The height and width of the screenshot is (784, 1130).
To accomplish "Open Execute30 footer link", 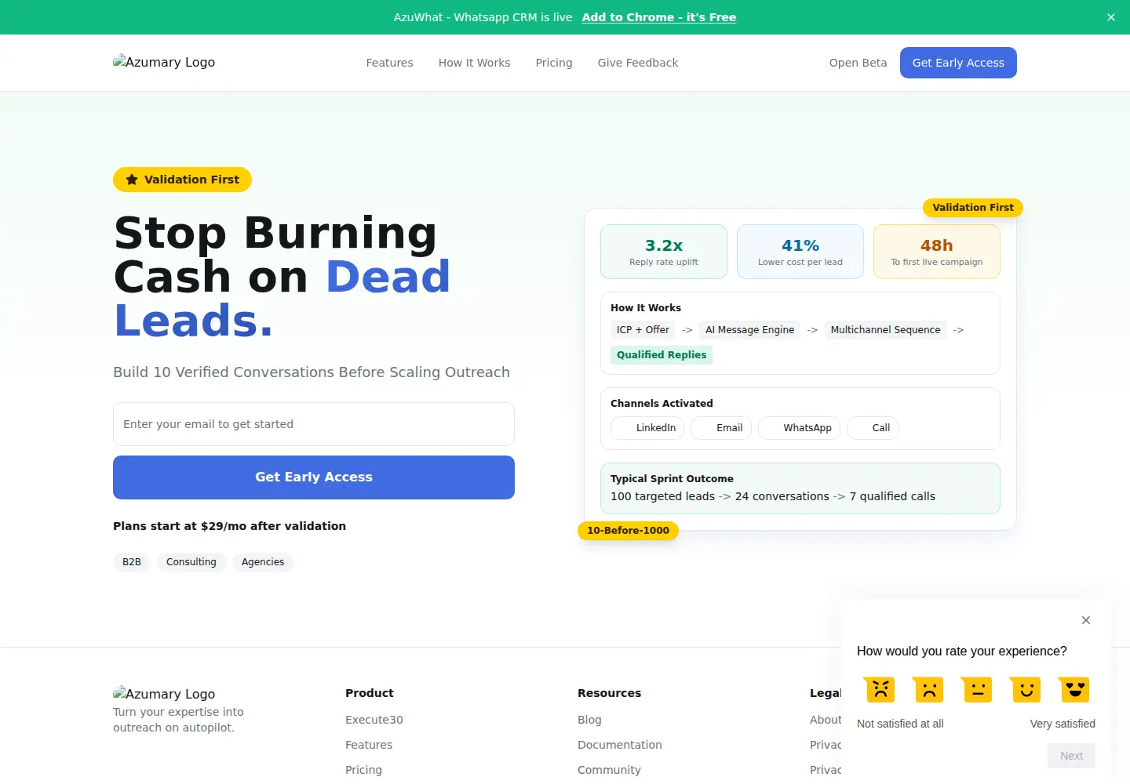I will pos(374,720).
